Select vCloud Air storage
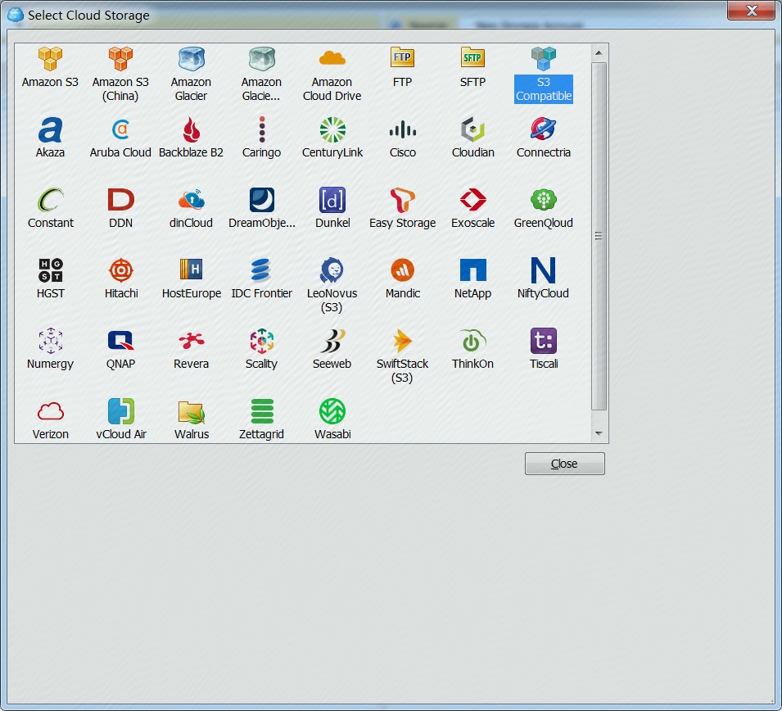 click(120, 411)
